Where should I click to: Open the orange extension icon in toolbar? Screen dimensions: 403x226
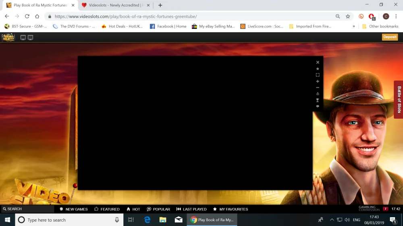click(x=361, y=16)
